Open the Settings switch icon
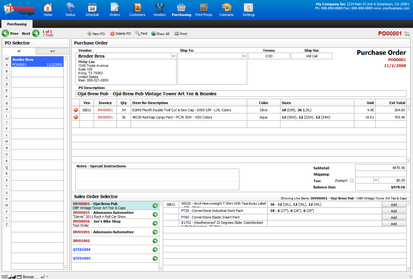Image resolution: width=413 pixels, height=279 pixels. (x=248, y=7)
